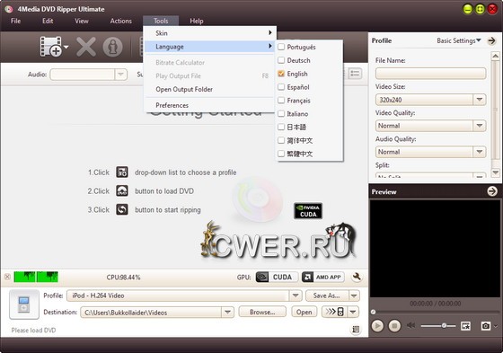Click Profile panel scrollbar up arrow
Image resolution: width=503 pixels, height=353 pixels.
[495, 56]
